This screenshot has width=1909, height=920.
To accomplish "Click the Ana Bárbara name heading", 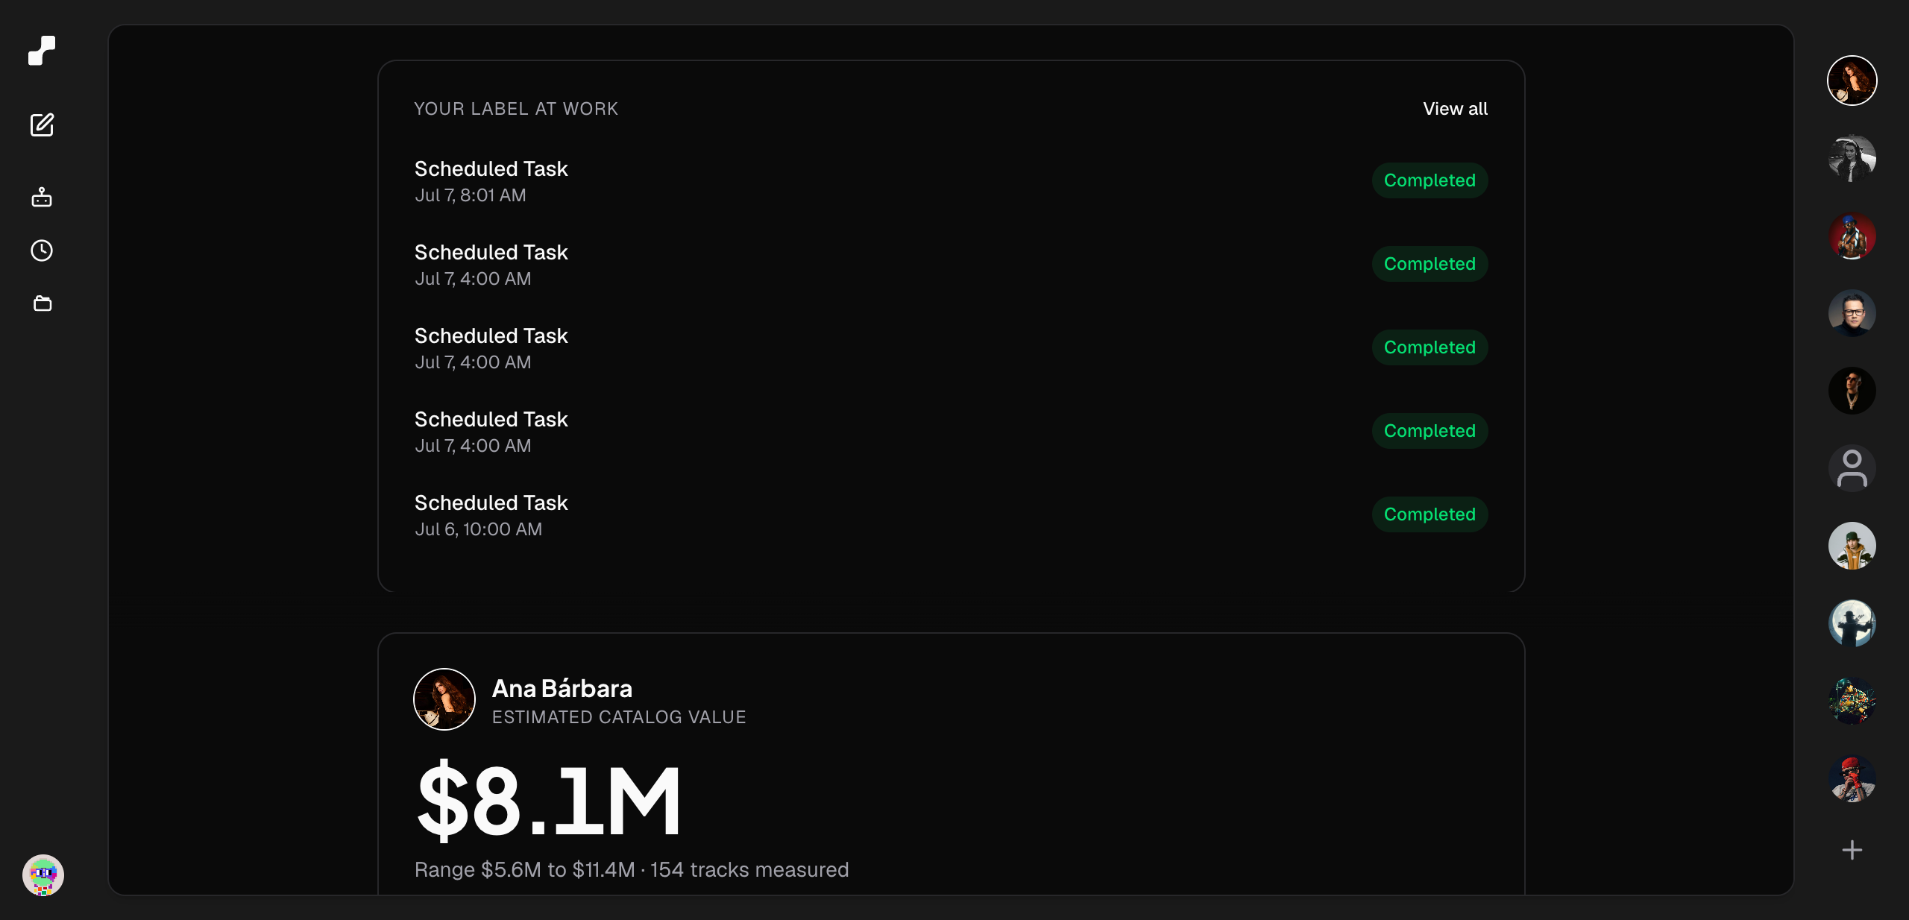I will 562,689.
